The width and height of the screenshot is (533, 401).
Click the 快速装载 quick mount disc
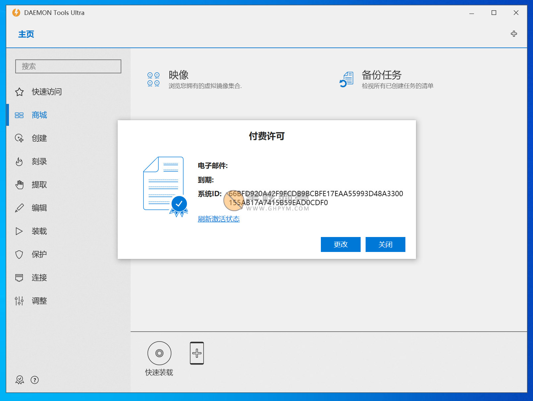point(159,353)
